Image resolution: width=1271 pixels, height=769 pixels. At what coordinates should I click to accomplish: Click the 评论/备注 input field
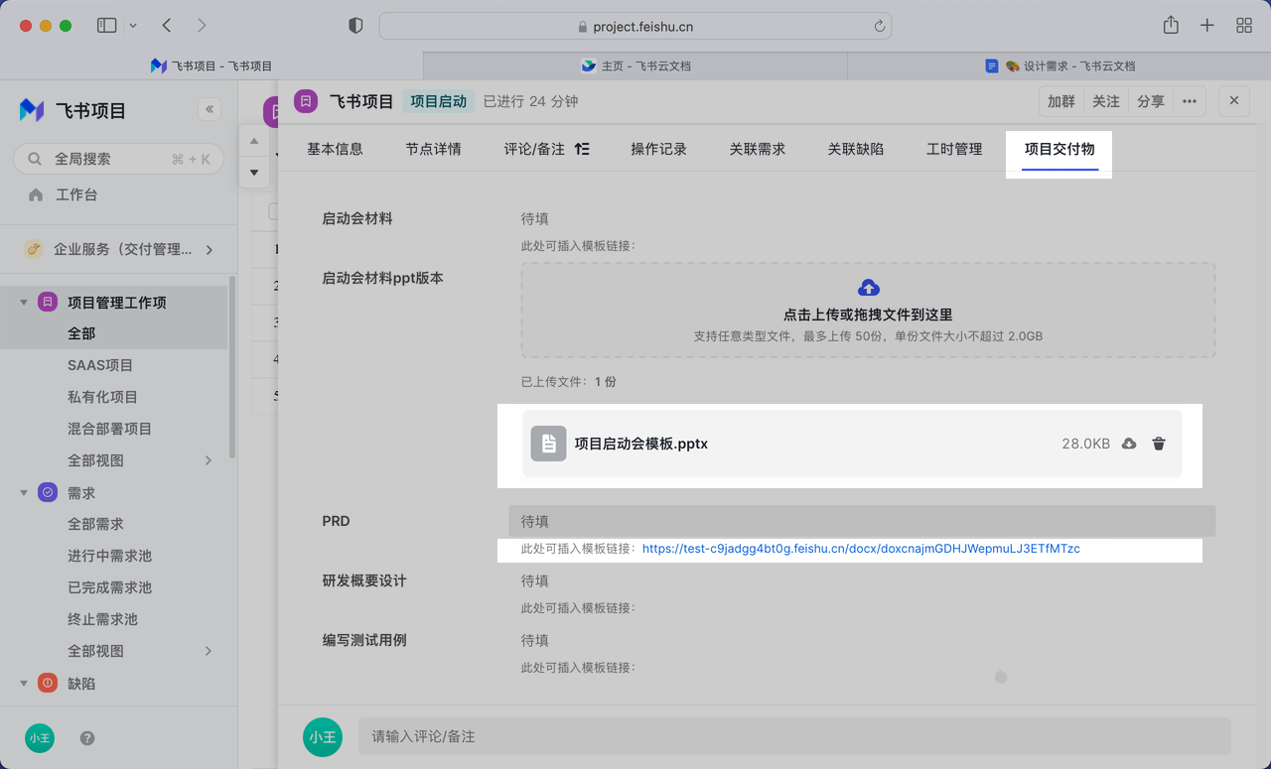point(793,737)
